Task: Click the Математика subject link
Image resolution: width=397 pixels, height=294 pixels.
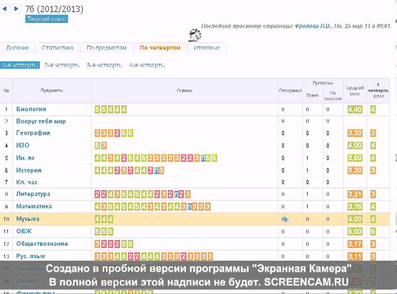Action: pos(34,206)
